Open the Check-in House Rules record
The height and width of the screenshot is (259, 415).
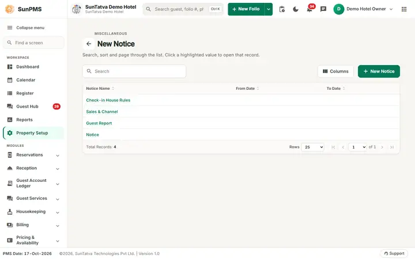[x=108, y=100]
